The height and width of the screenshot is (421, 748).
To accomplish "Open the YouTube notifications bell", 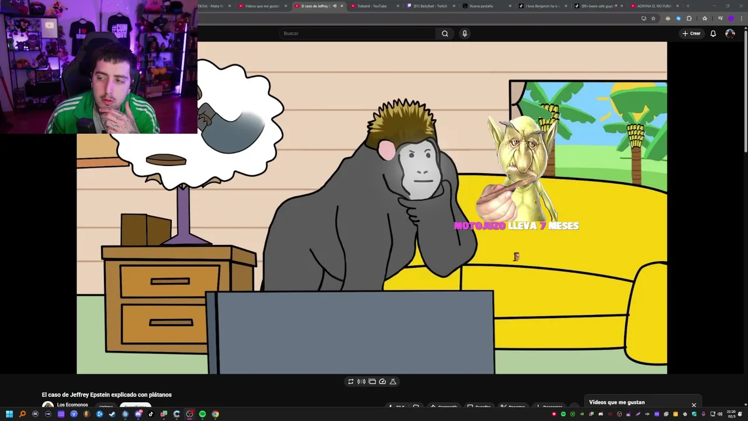I will (713, 33).
